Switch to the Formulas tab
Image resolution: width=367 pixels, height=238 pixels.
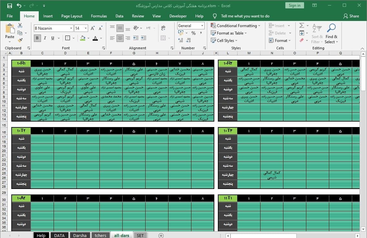(x=99, y=16)
